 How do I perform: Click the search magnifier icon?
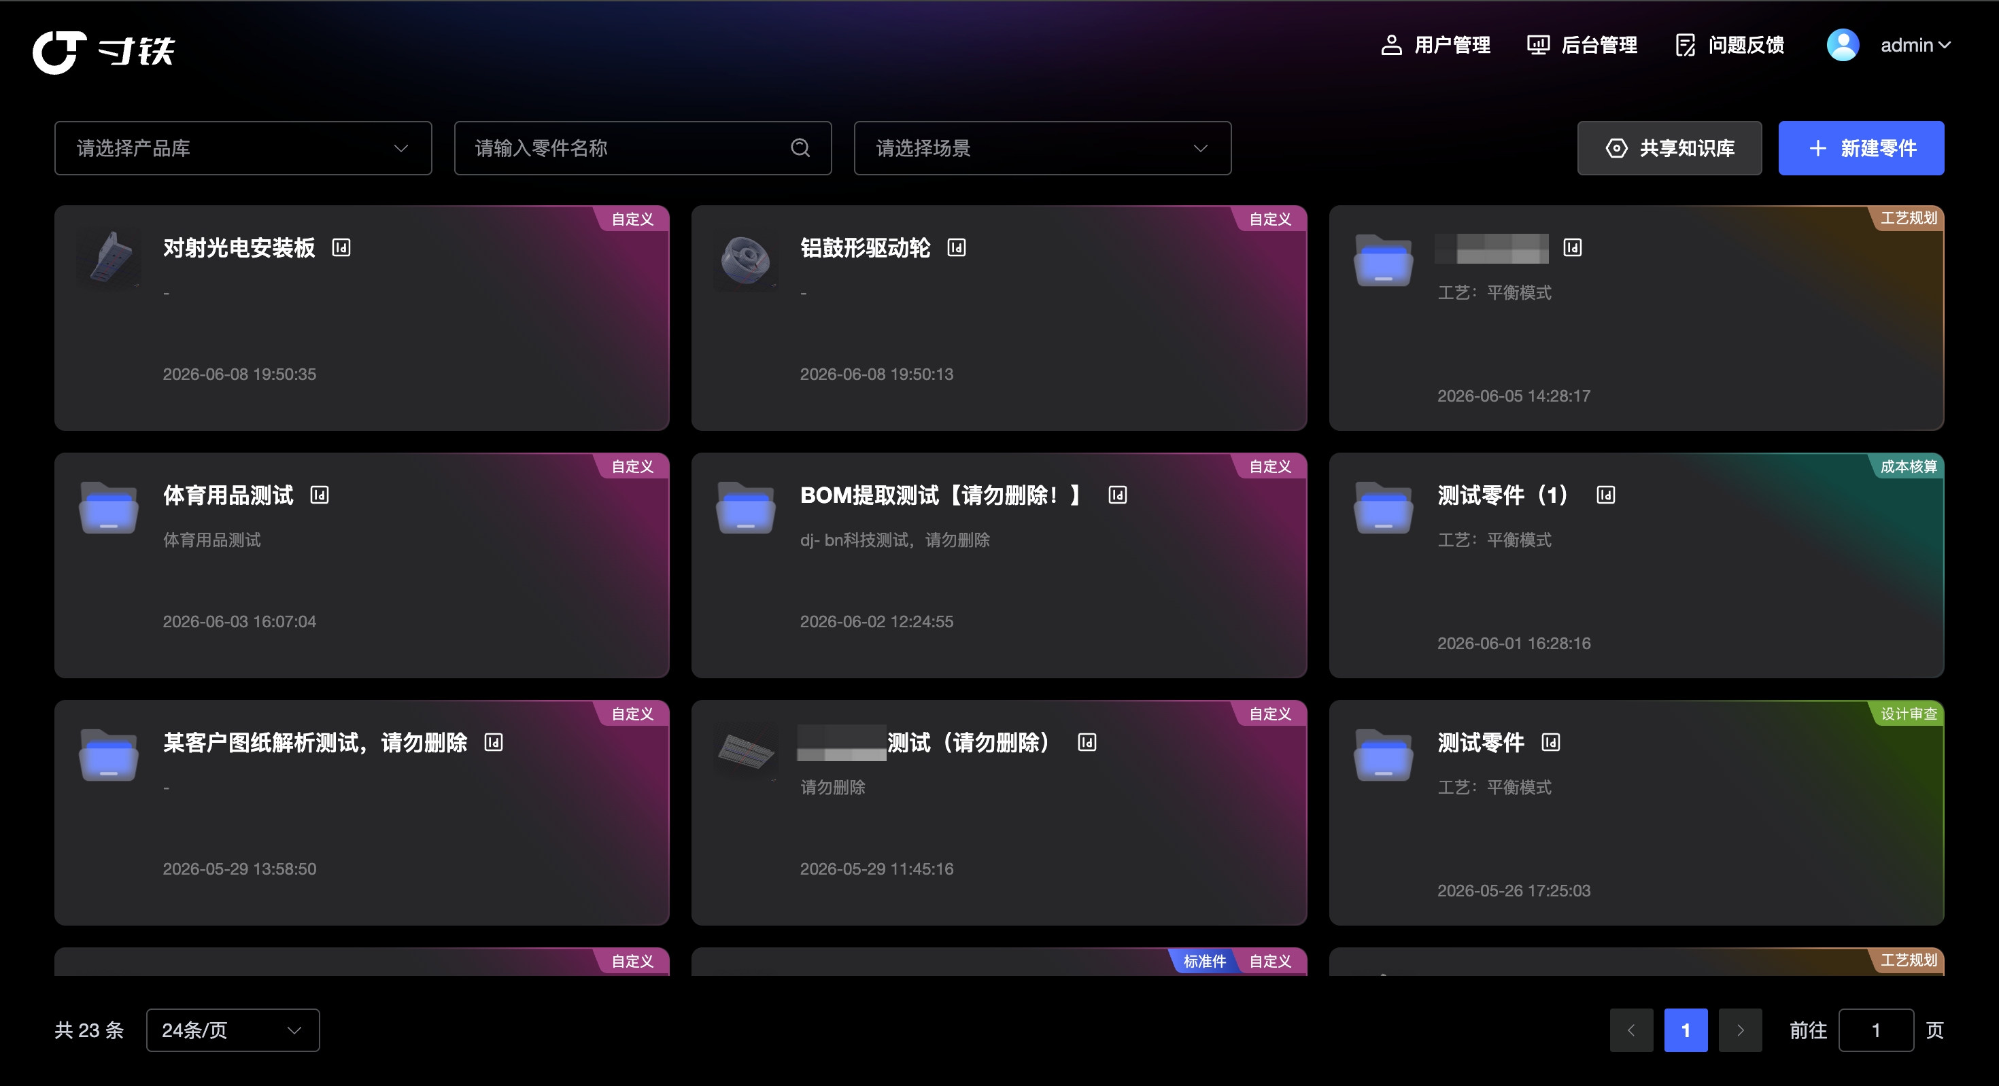(800, 147)
